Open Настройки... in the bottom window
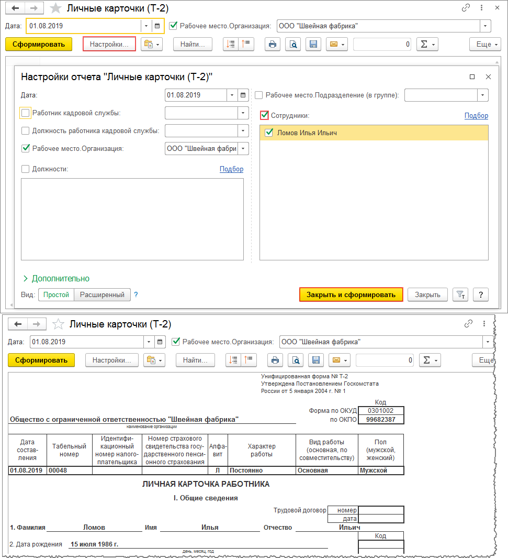The height and width of the screenshot is (558, 508). click(x=112, y=360)
